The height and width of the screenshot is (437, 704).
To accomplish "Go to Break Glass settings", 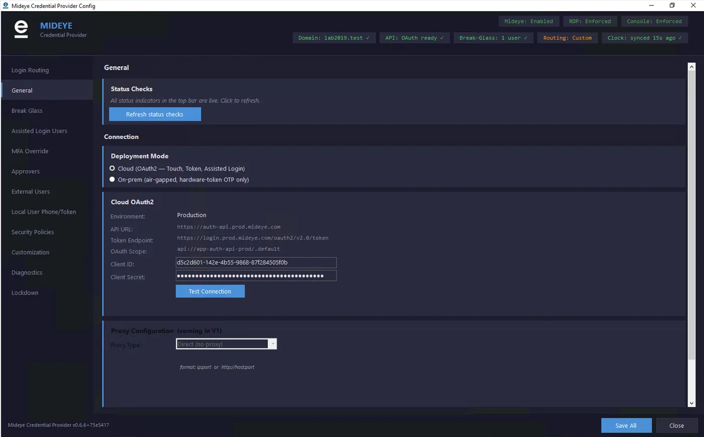I will pos(47,111).
